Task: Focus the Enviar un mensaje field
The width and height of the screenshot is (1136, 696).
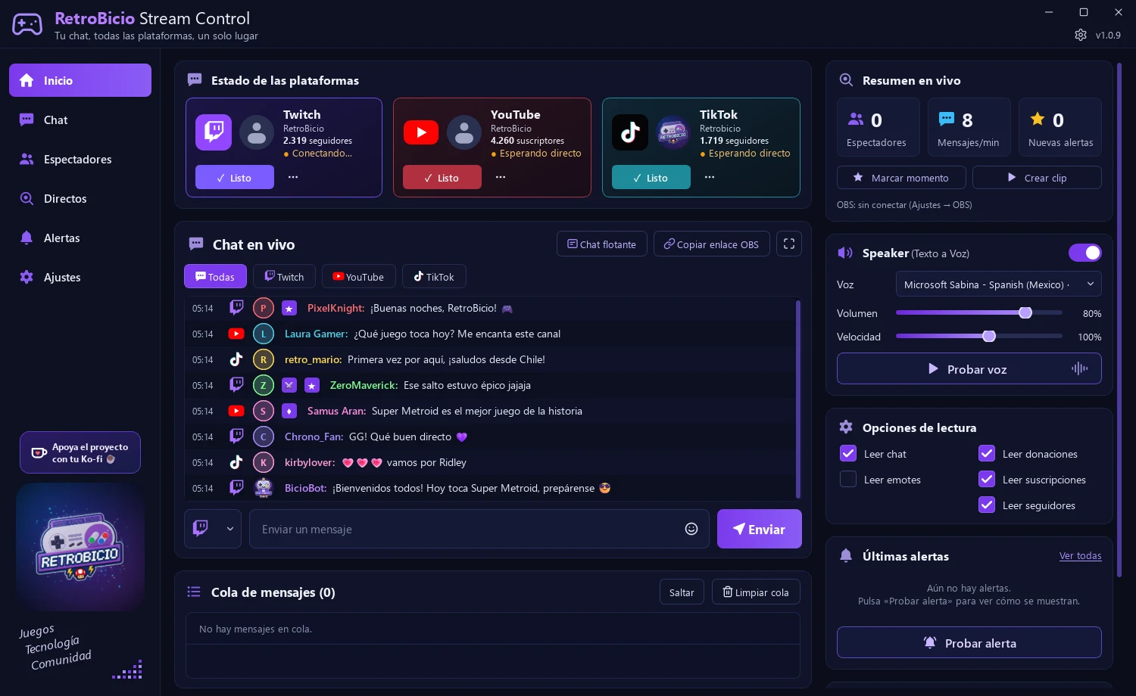Action: tap(479, 529)
